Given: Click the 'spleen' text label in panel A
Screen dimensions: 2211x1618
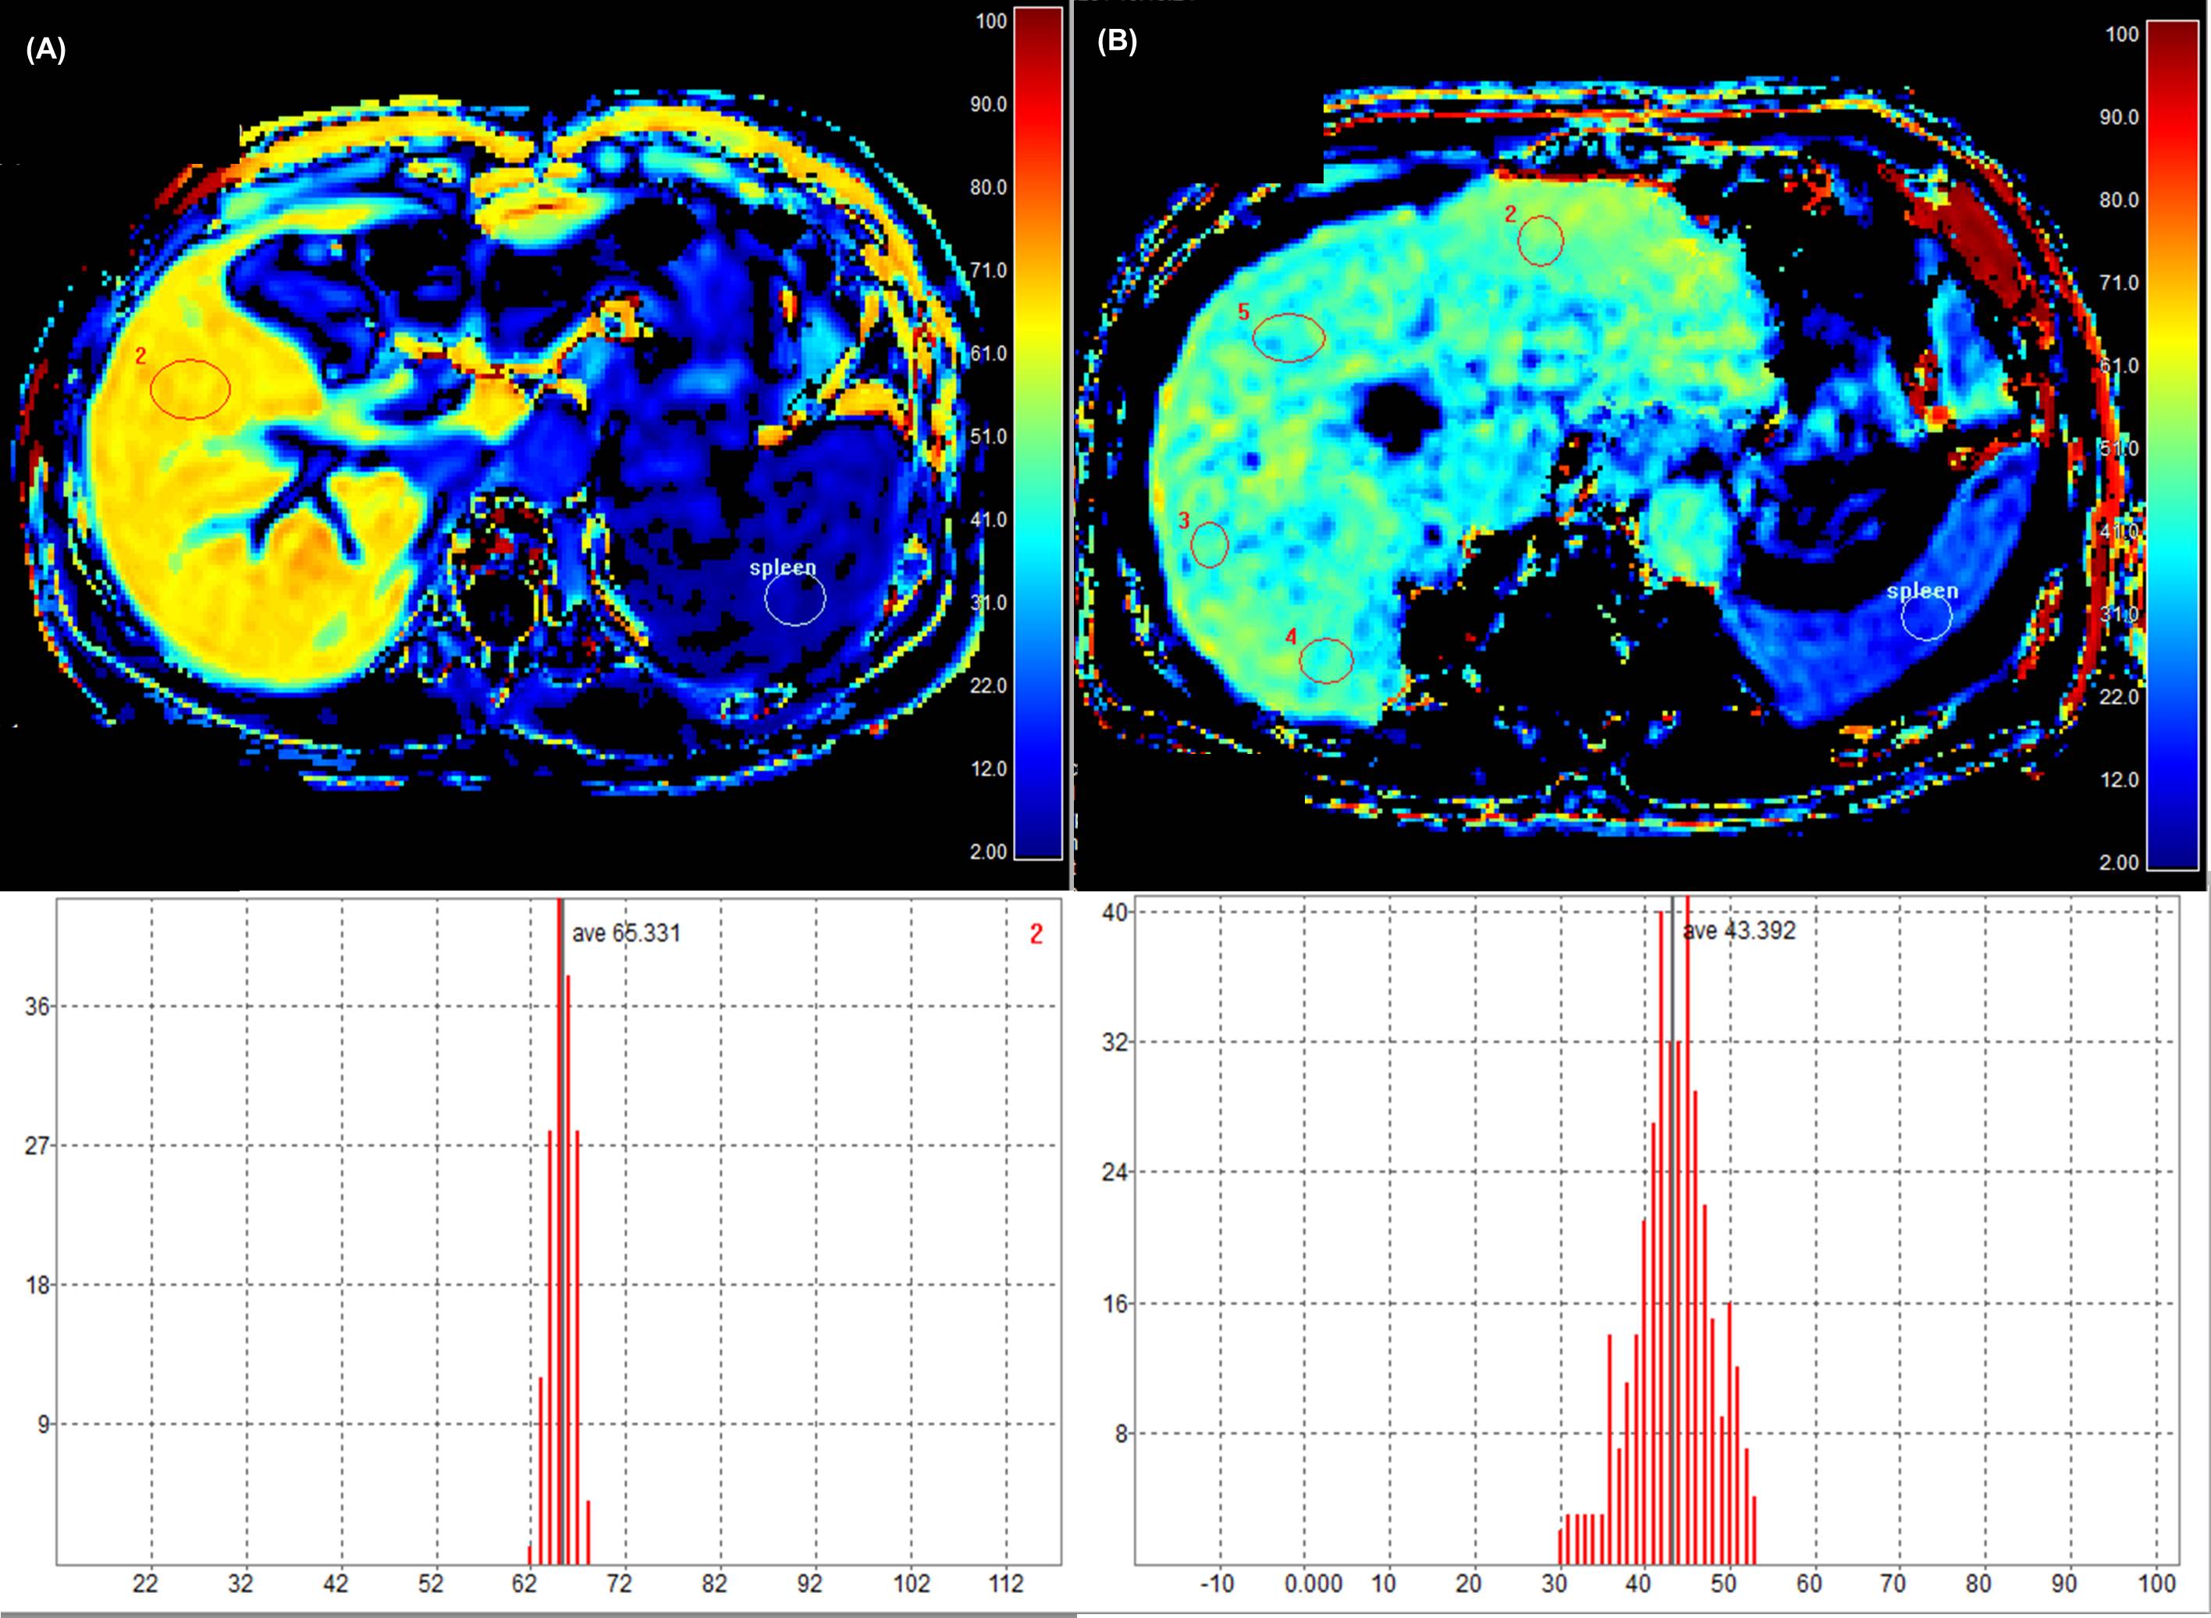Looking at the screenshot, I should click(782, 567).
